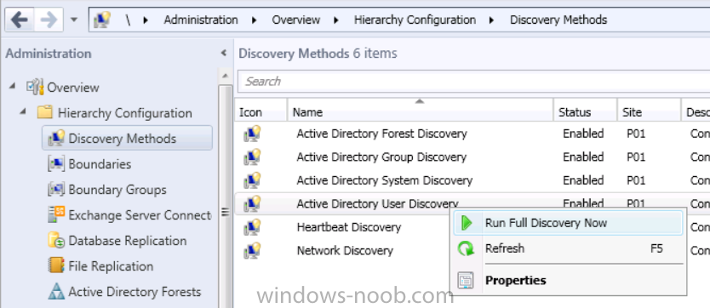This screenshot has height=308, width=710.
Task: Collapse the Administration navigation pane
Action: click(223, 53)
